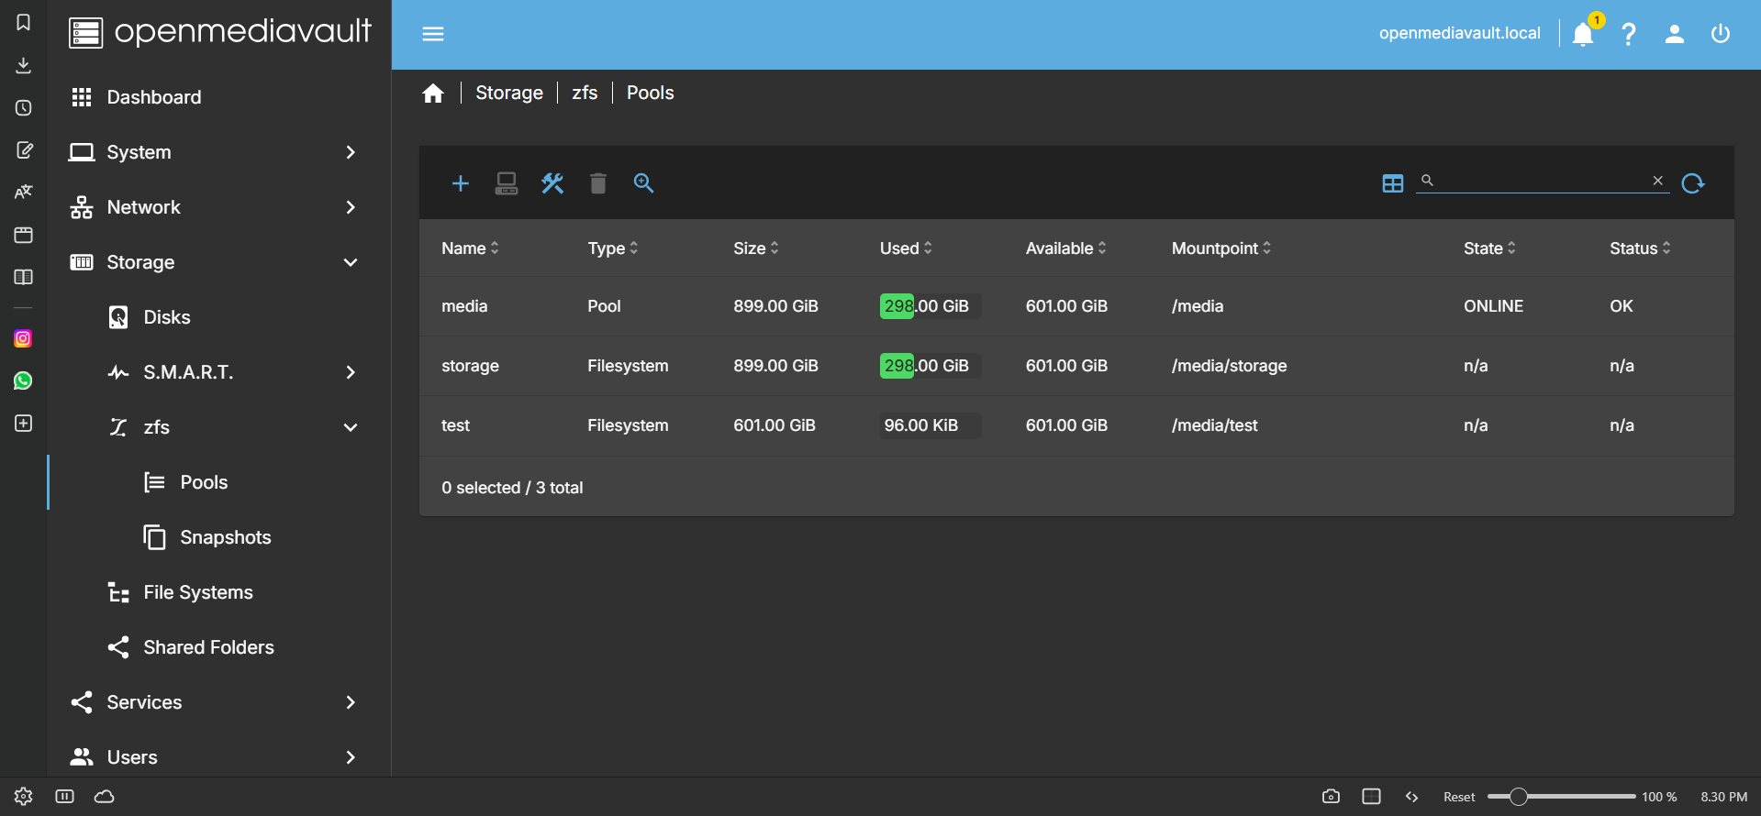This screenshot has width=1761, height=816.
Task: Click the zoom level slider
Action: [1561, 797]
